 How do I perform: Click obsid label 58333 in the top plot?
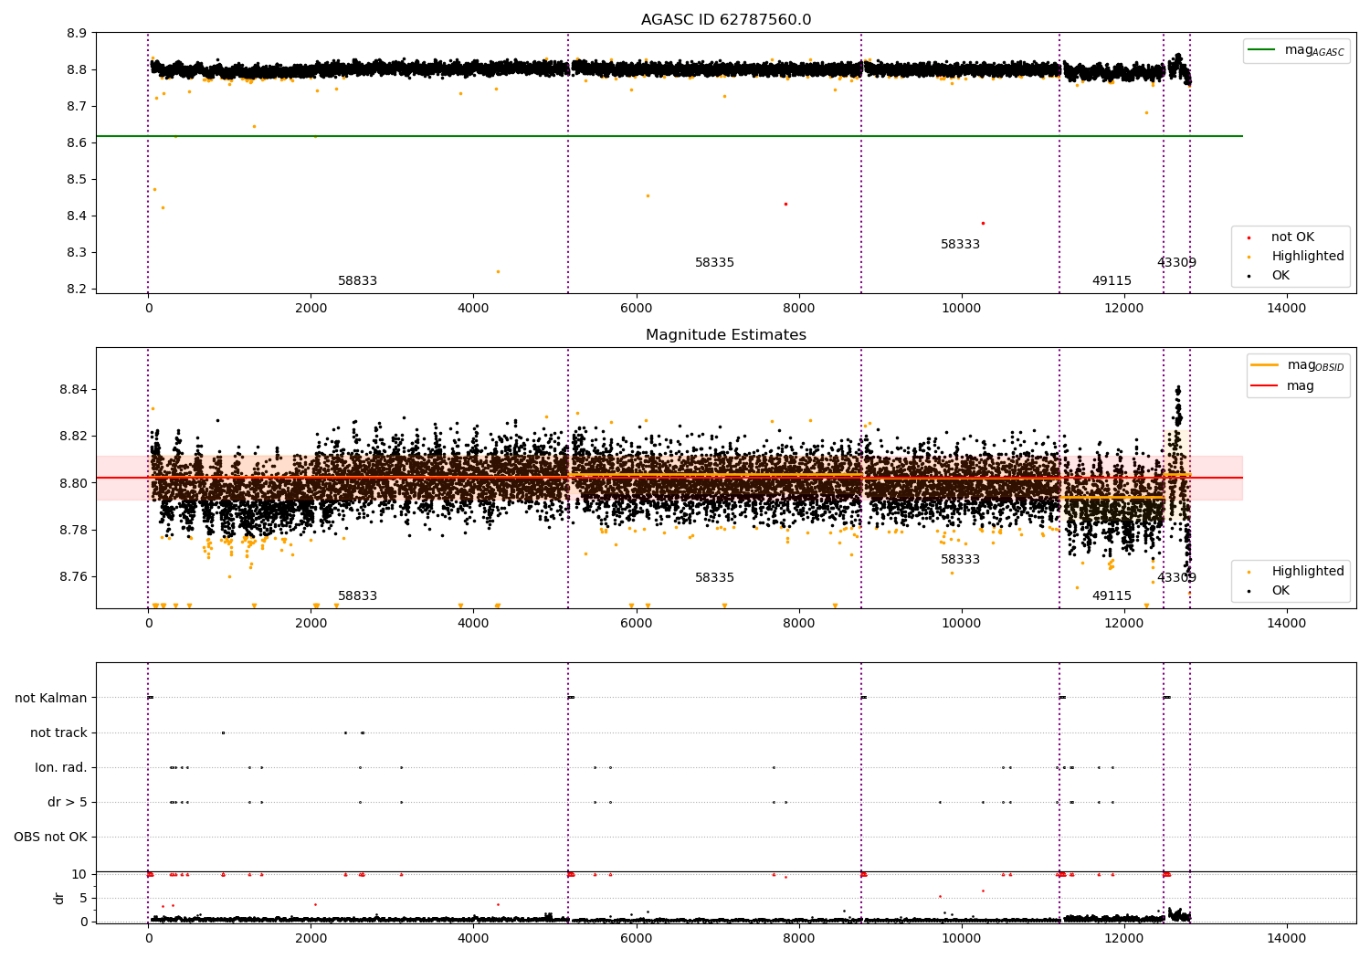960,245
